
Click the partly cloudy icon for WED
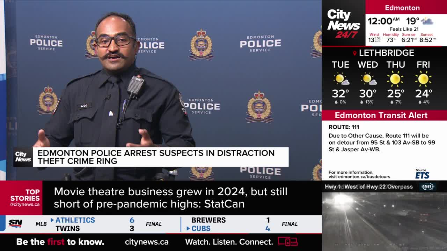[x=368, y=79]
